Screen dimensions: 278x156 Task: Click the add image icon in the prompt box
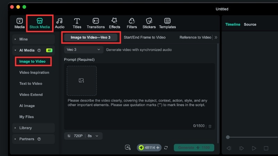tap(81, 81)
